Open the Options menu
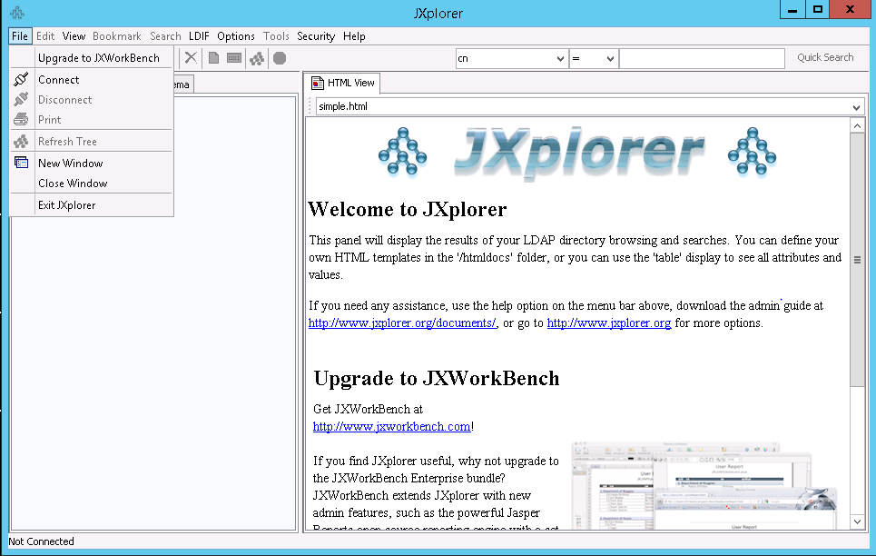 coord(236,35)
